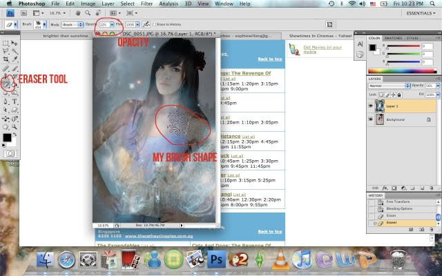This screenshot has width=442, height=276.
Task: Select the 3D Rotate tool
Action: [x=6, y=119]
